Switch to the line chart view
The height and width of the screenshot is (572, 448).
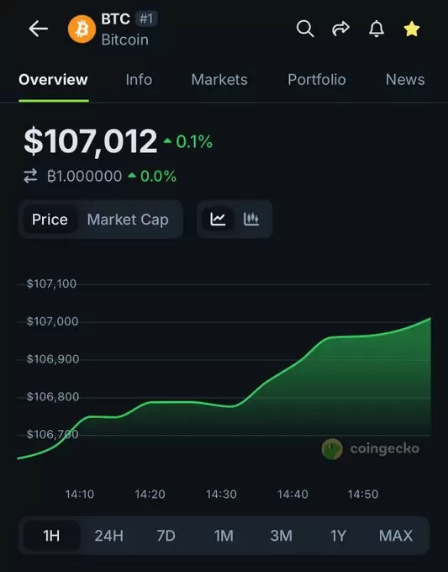(x=218, y=220)
